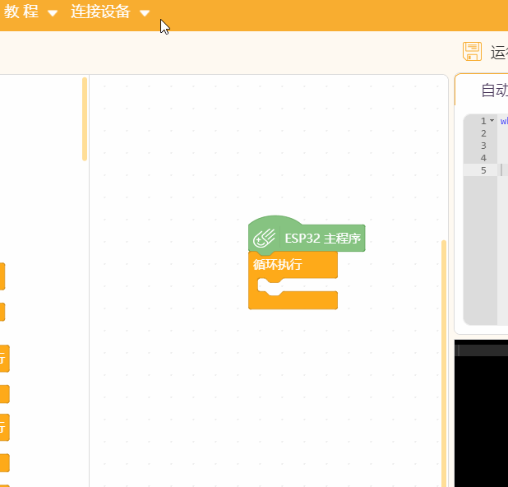The width and height of the screenshot is (508, 487).
Task: Click the workspace vertical scrollbar
Action: pyautogui.click(x=444, y=362)
